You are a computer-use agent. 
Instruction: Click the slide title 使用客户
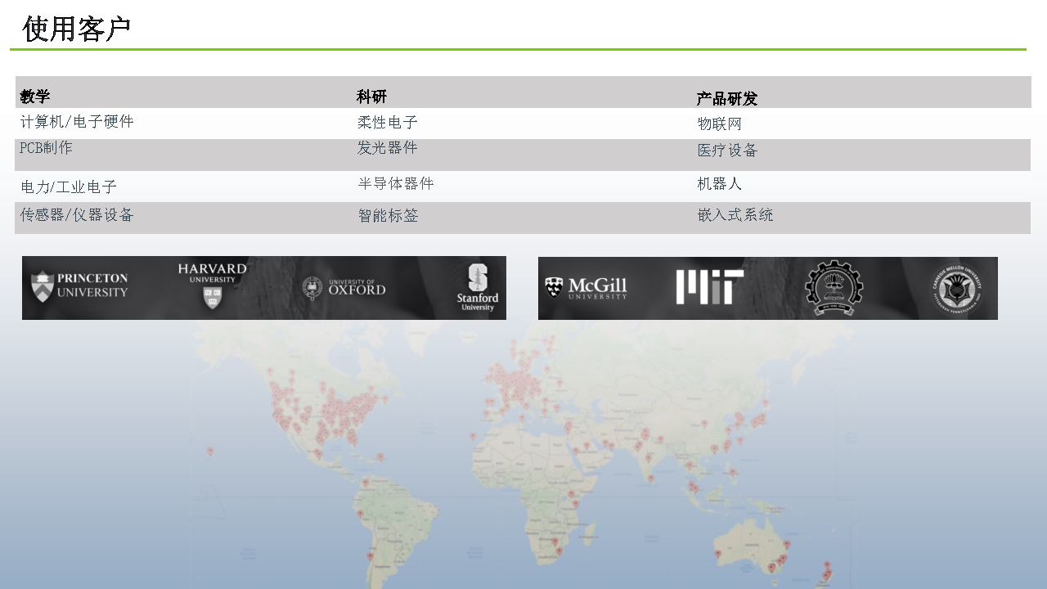coord(77,29)
